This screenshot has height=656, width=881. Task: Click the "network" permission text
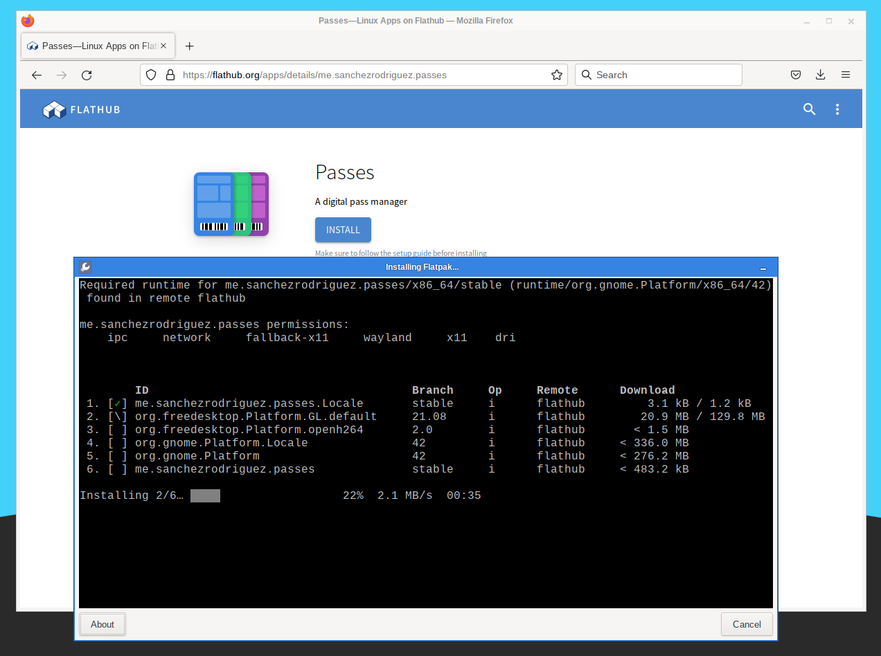coord(187,338)
